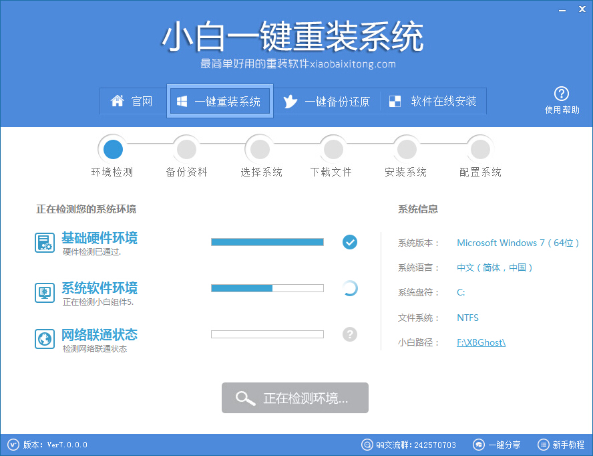Image resolution: width=593 pixels, height=456 pixels.
Task: Click the blue checkmark next to hardware progress
Action: [349, 242]
